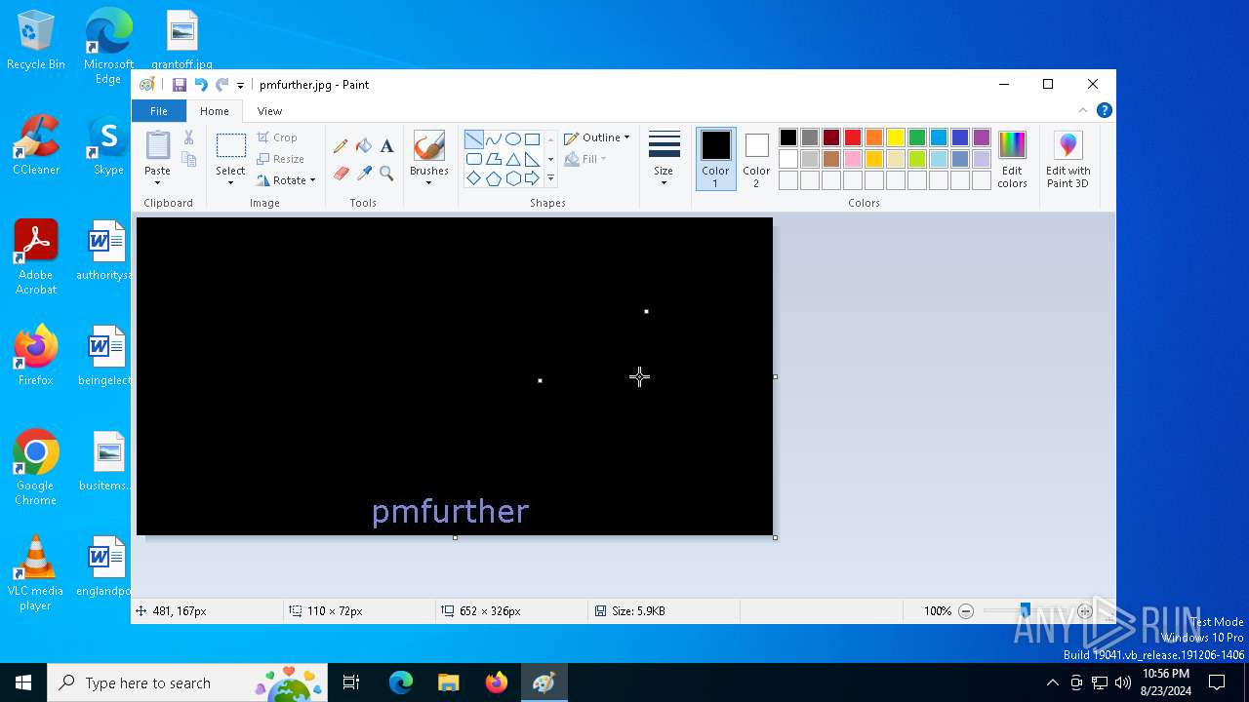1249x702 pixels.
Task: Choose the Right arrow shape
Action: pyautogui.click(x=533, y=178)
